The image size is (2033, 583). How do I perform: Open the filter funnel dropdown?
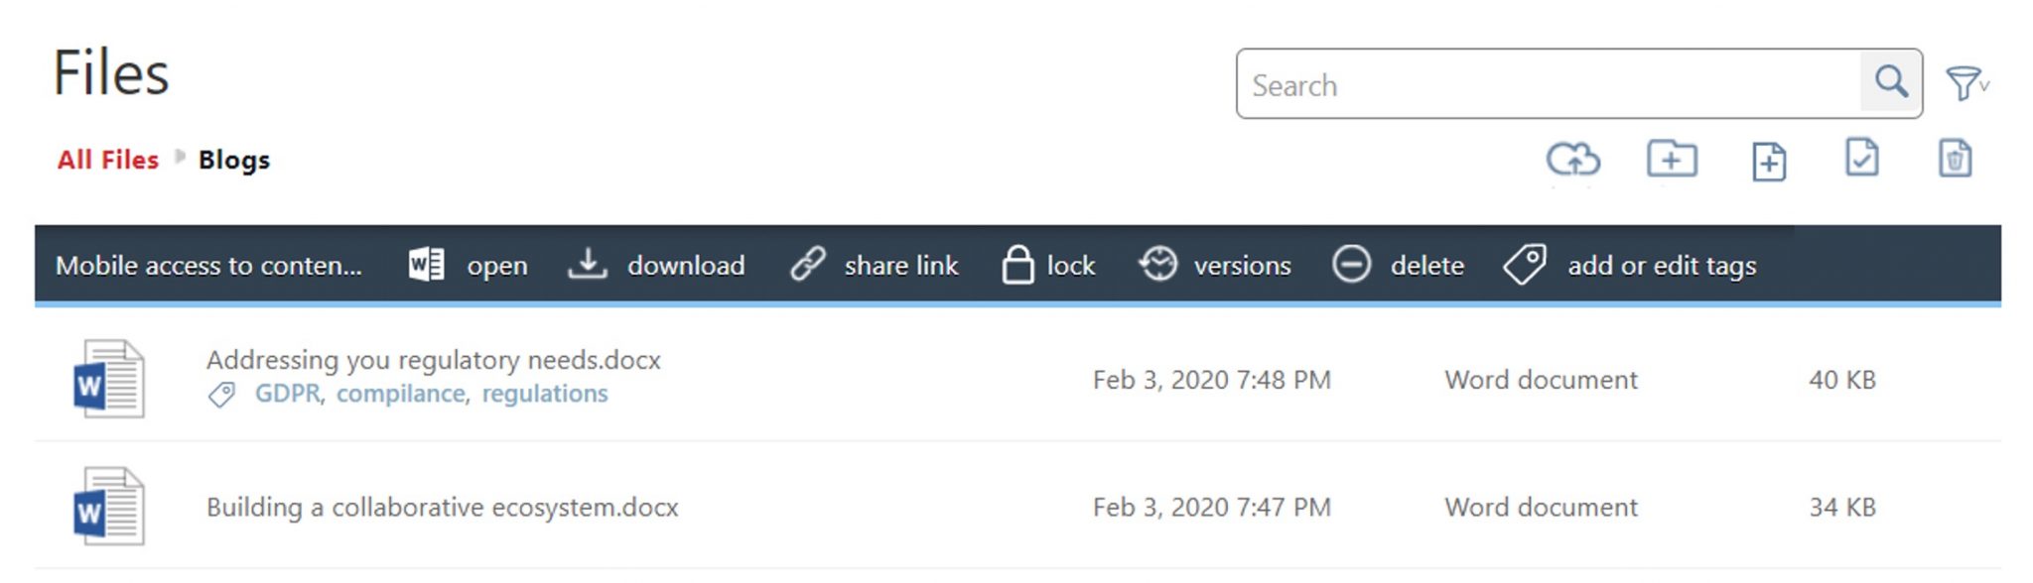pos(1966,83)
